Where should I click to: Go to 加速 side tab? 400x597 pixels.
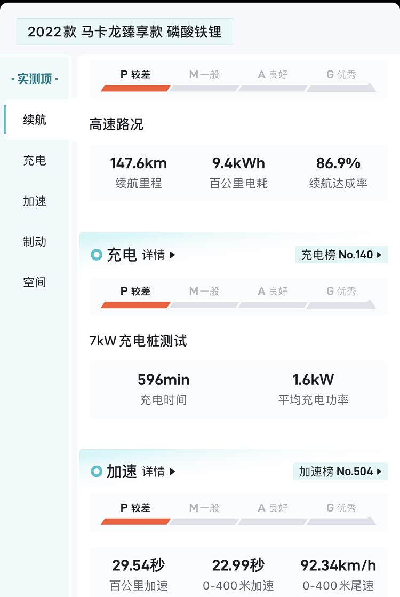click(x=35, y=201)
